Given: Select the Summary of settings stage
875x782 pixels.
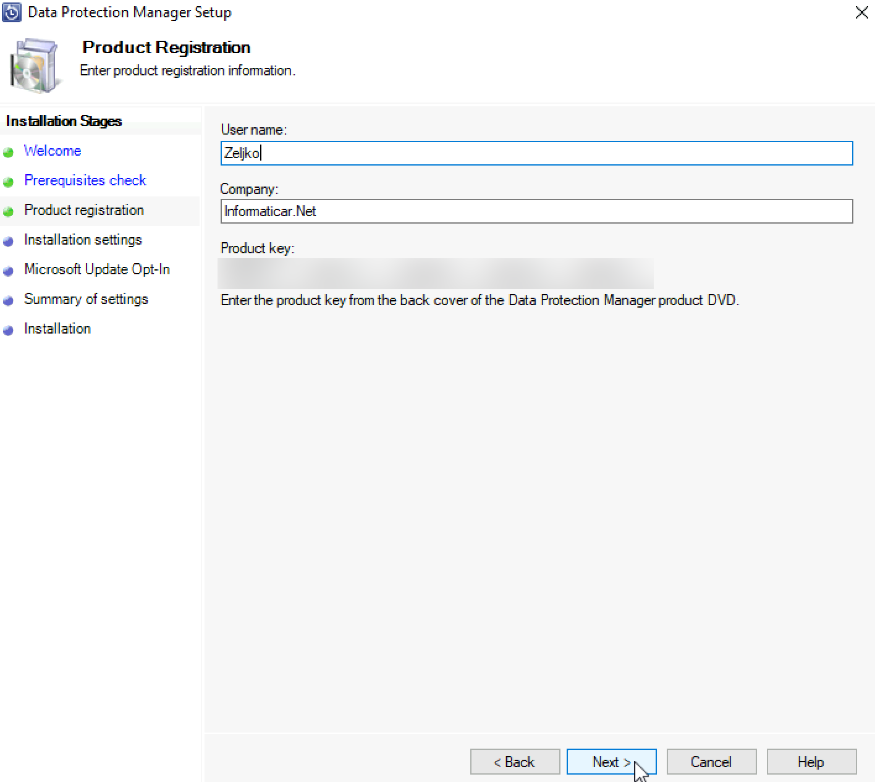Looking at the screenshot, I should click(x=86, y=299).
